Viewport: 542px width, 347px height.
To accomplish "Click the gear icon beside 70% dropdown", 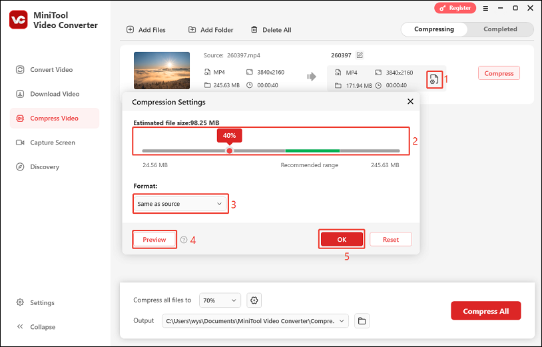I will tap(254, 300).
